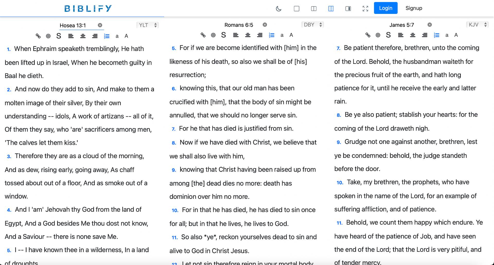Switch to two-column layout

(314, 8)
